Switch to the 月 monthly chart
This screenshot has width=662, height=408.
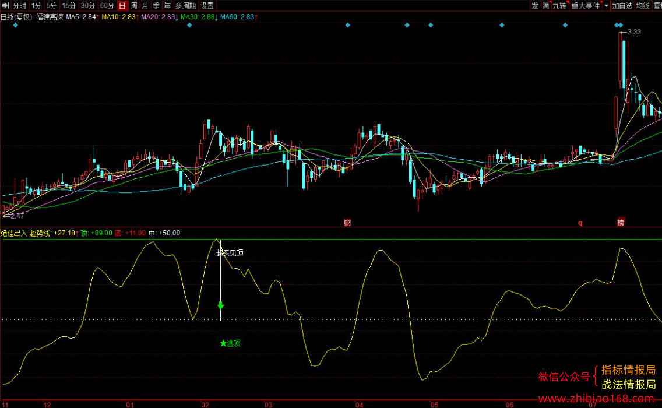pos(145,5)
